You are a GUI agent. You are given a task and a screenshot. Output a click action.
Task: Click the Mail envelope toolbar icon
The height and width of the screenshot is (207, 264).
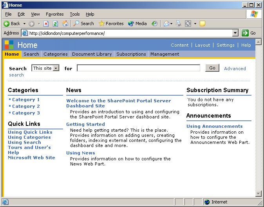pos(166,24)
